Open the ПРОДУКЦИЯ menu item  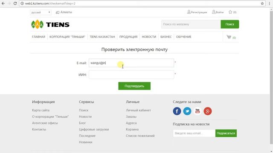(x=128, y=37)
